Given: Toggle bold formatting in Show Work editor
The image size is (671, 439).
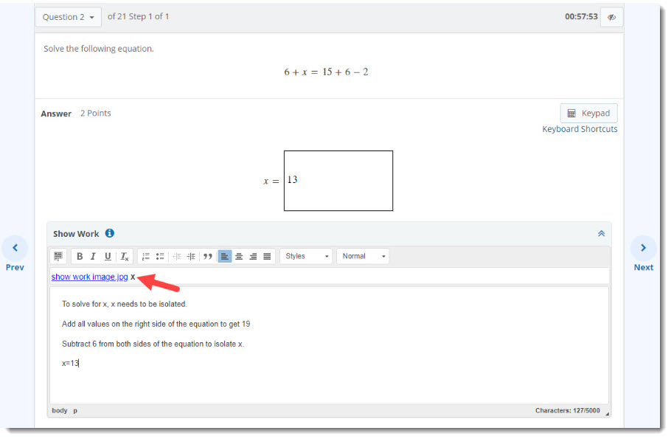Looking at the screenshot, I should (x=80, y=257).
